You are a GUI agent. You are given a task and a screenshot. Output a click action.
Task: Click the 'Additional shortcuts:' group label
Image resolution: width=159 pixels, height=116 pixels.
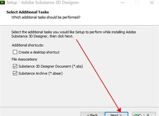click(28, 45)
